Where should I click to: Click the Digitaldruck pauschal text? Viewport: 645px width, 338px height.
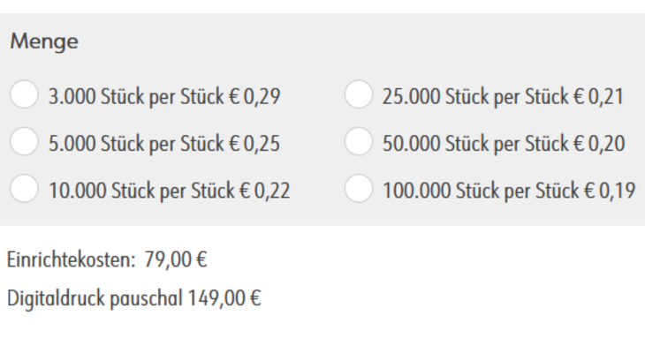(x=95, y=298)
